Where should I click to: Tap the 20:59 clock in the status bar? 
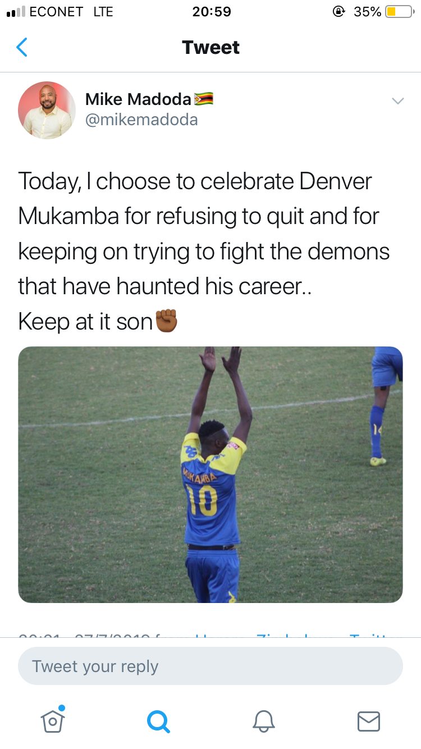click(x=212, y=11)
